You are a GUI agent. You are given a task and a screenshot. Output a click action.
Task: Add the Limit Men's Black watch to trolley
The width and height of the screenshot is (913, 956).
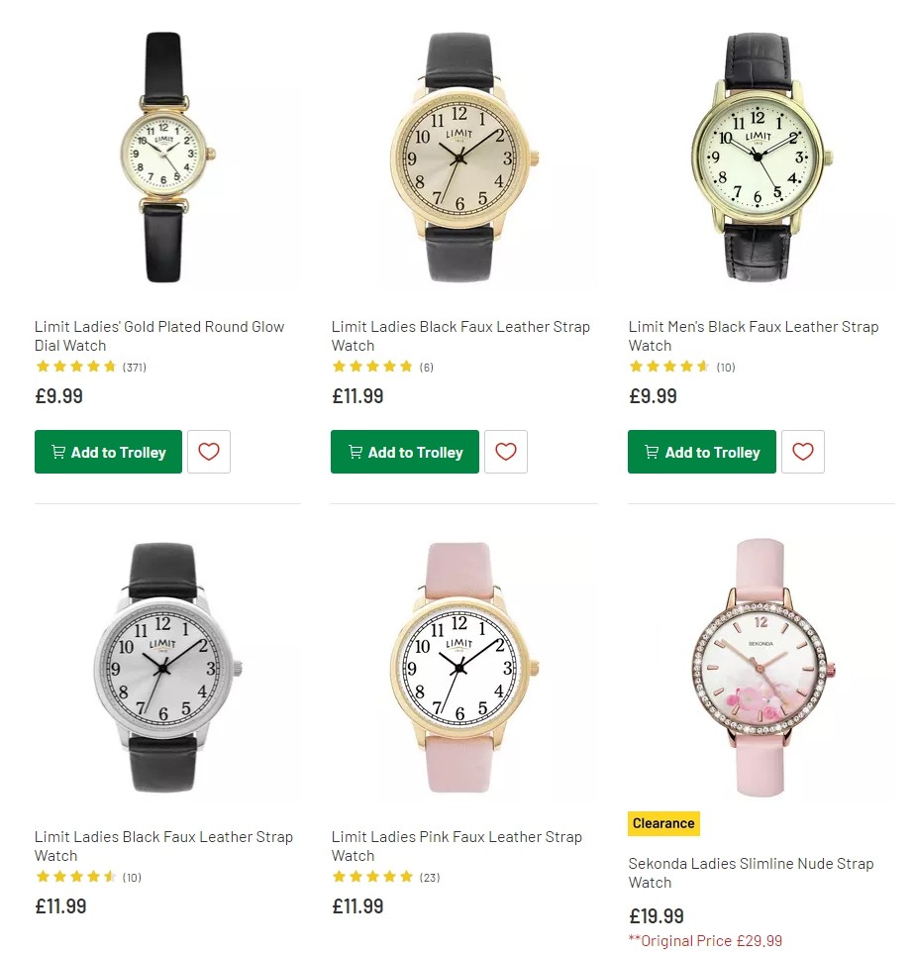click(x=701, y=452)
